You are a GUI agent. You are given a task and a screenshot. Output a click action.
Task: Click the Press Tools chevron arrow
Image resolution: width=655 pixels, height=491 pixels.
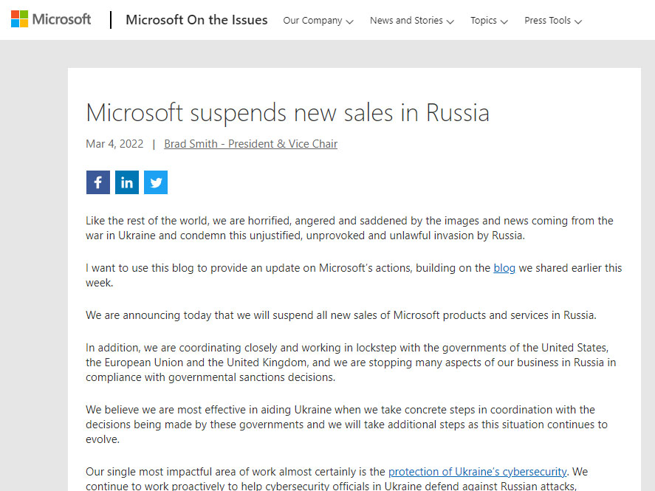point(578,21)
